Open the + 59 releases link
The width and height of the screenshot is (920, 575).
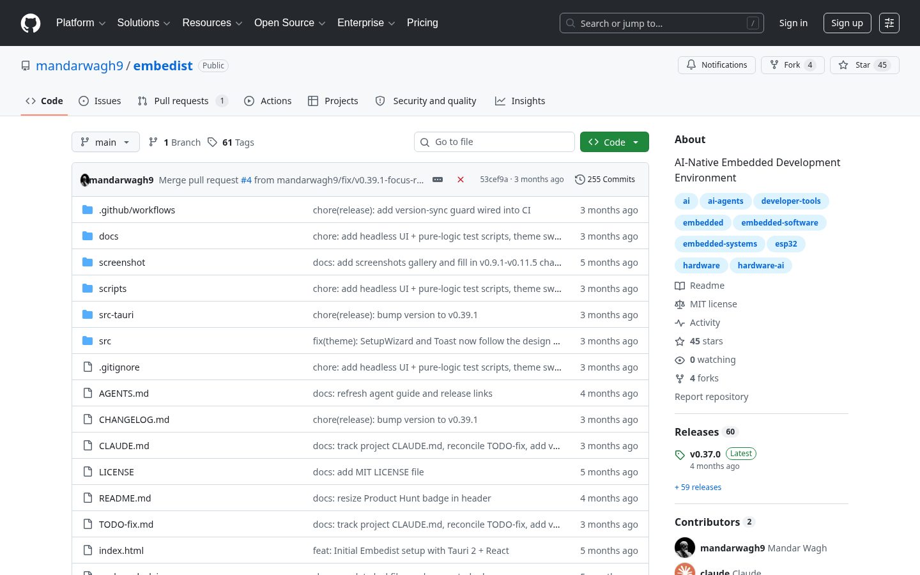point(698,487)
